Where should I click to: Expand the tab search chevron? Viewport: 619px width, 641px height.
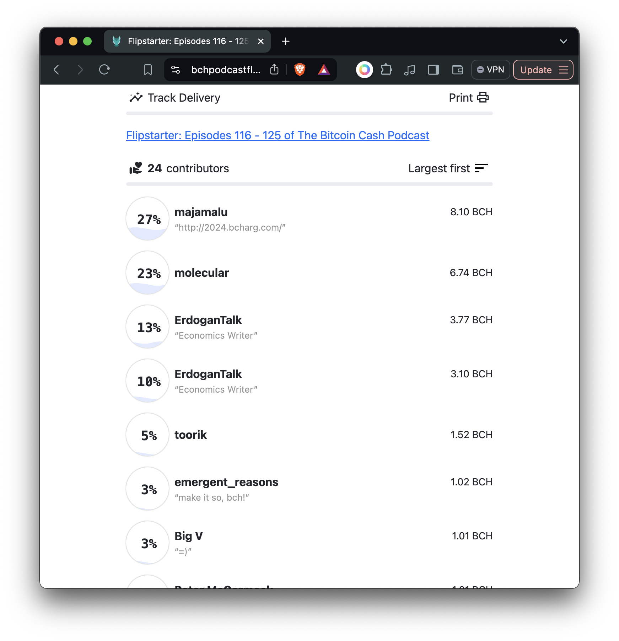[563, 41]
